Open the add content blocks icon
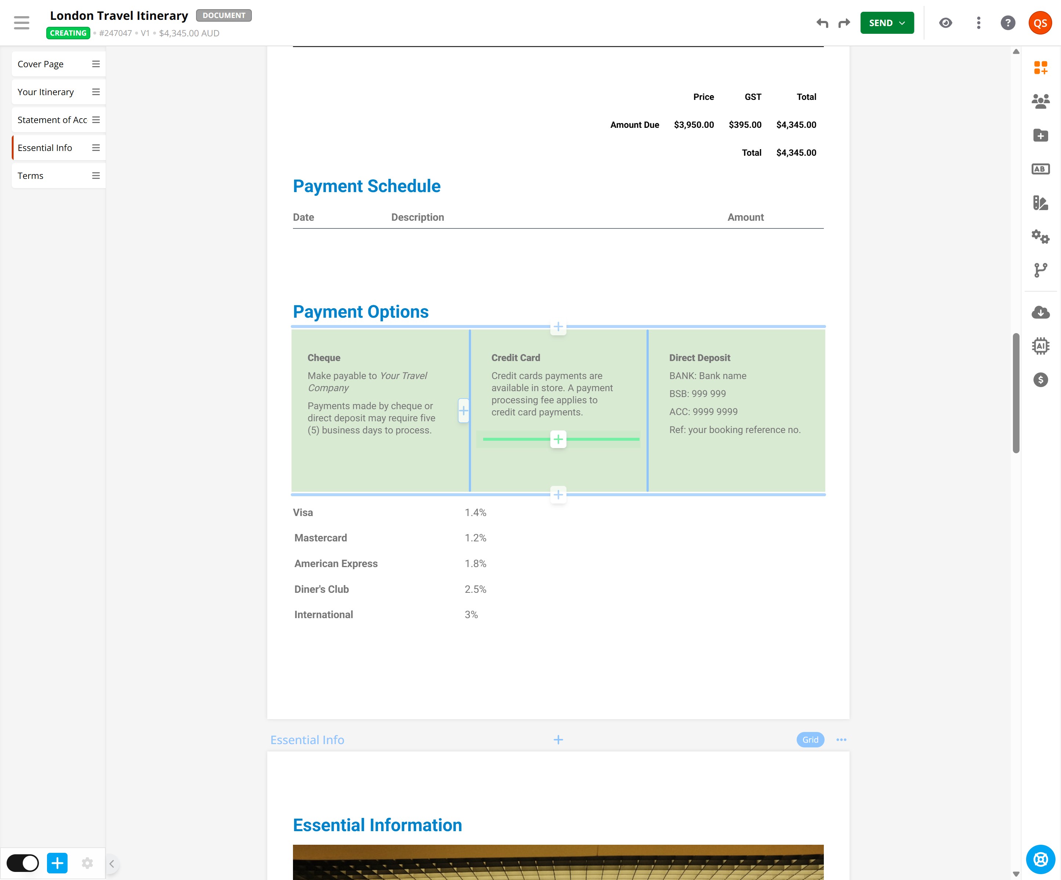The height and width of the screenshot is (880, 1061). [1040, 68]
